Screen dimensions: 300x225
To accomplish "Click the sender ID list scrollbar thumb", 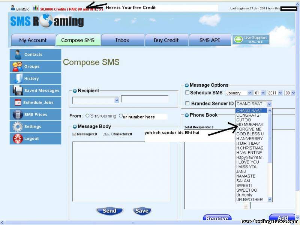I will point(270,138).
